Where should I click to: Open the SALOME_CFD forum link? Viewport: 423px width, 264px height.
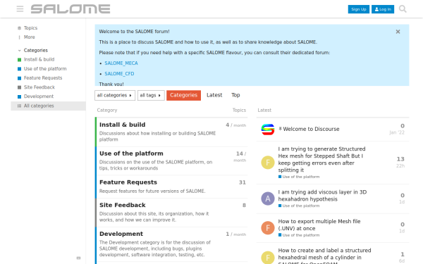tap(119, 73)
